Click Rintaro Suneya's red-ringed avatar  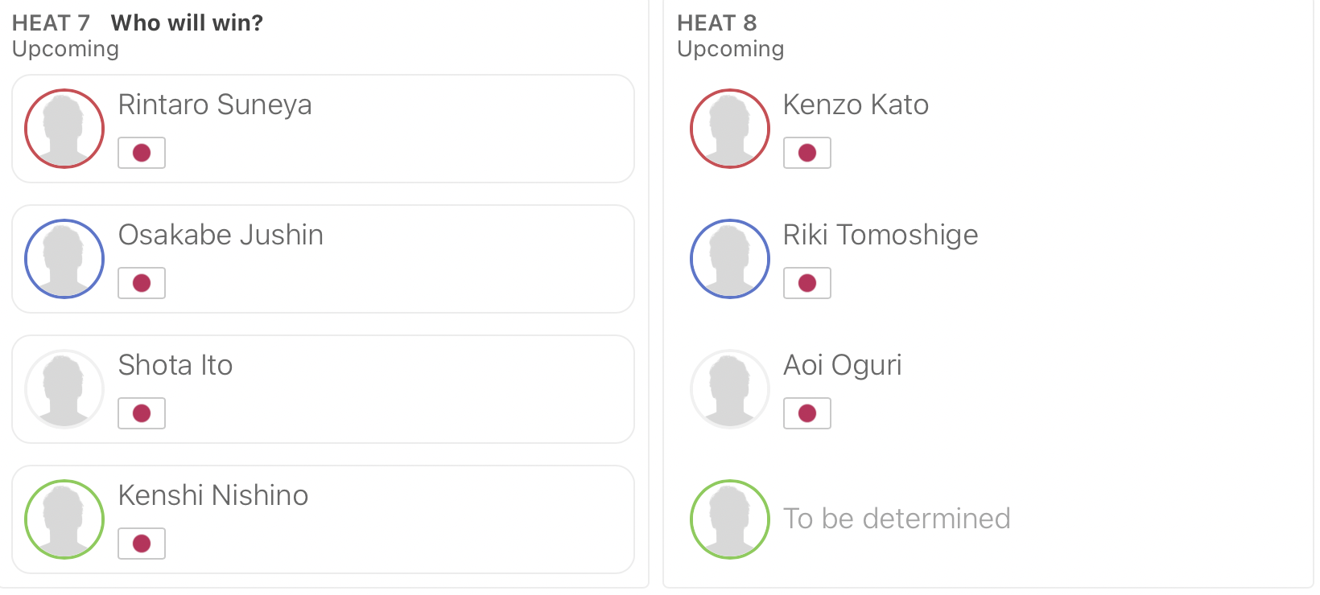64,129
